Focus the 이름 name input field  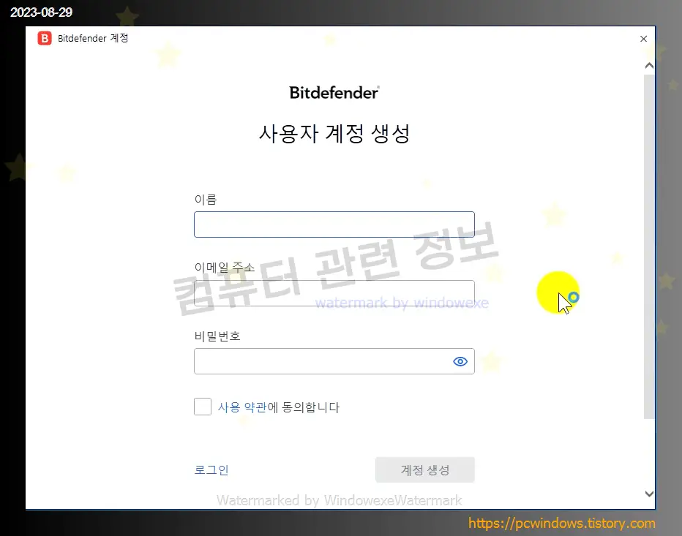coord(334,224)
